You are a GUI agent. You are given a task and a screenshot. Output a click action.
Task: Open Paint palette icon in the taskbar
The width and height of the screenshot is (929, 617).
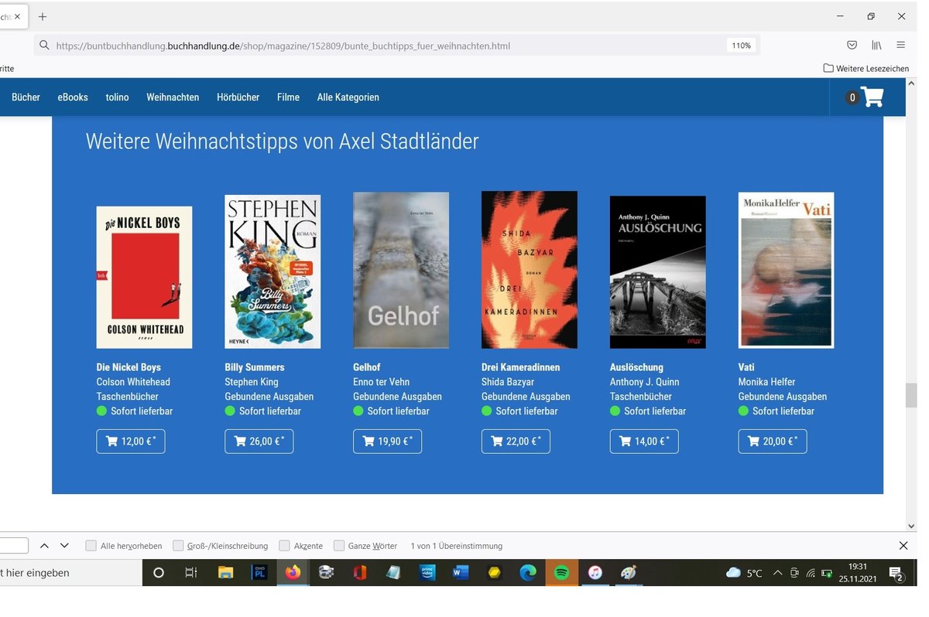tap(629, 573)
